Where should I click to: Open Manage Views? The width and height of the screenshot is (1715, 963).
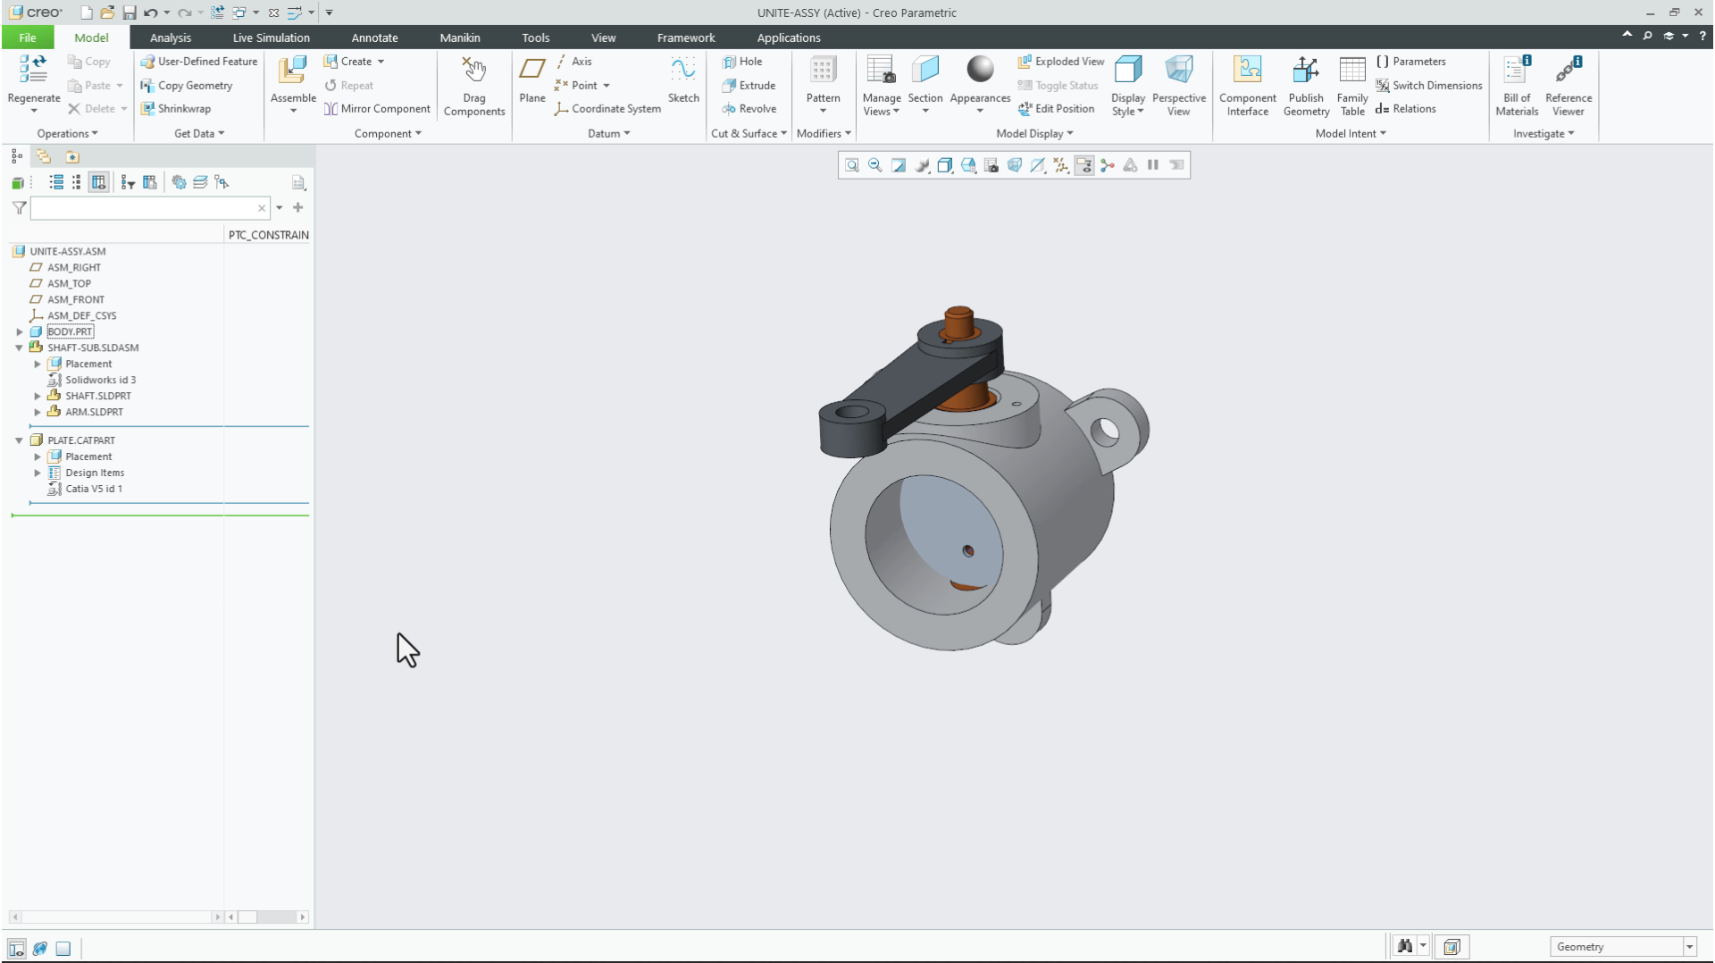(882, 86)
